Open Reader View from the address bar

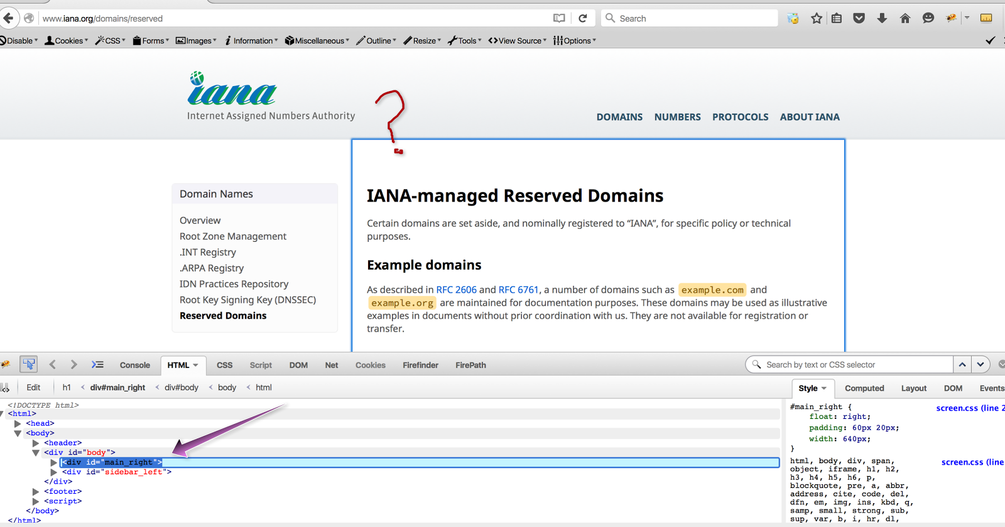pos(559,18)
